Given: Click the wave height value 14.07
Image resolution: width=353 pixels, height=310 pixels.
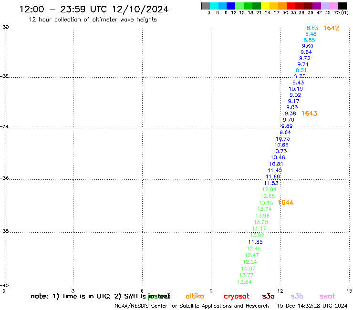Looking at the screenshot, I should coord(248,269).
